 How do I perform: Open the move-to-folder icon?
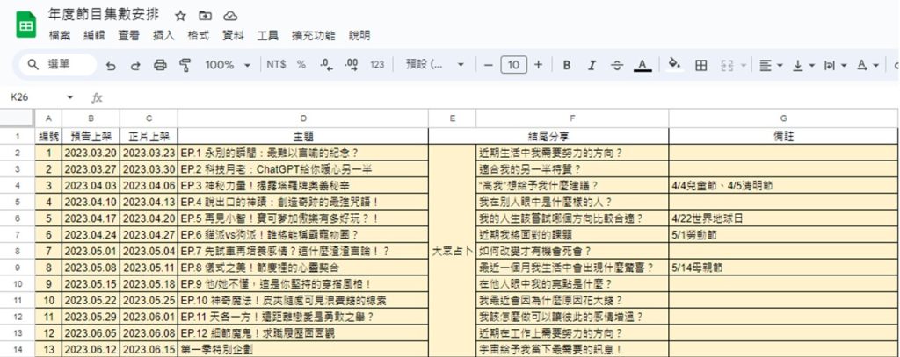click(205, 16)
